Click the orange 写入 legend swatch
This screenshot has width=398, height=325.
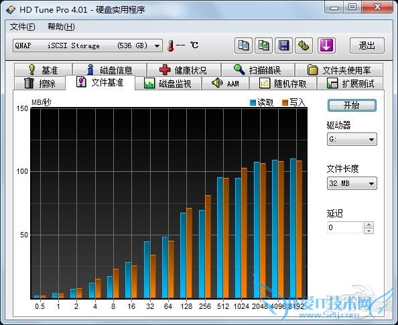pos(285,102)
